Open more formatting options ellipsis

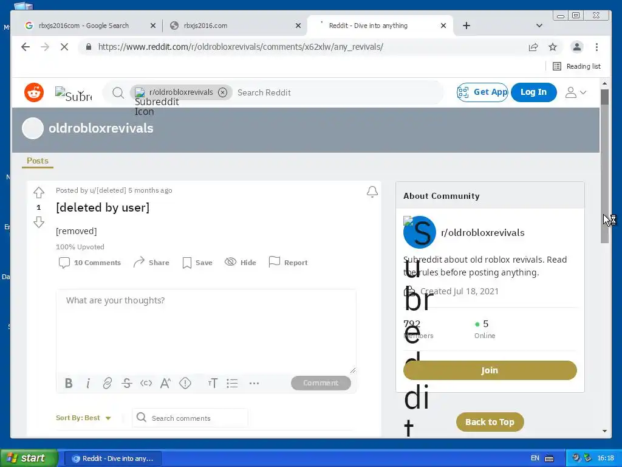(254, 383)
